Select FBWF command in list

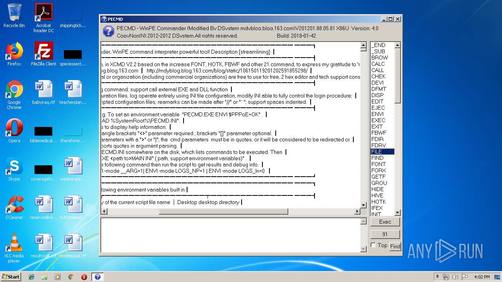click(382, 133)
